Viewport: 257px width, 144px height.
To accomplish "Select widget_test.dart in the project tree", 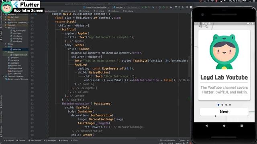I will pyautogui.click(x=19, y=55).
